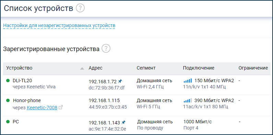Click 'Список устройств' page title
The image size is (273, 135).
(x=38, y=8)
